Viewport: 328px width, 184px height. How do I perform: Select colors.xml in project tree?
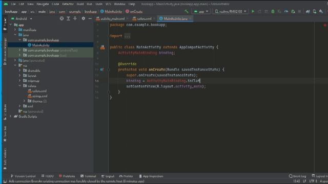coord(37,91)
